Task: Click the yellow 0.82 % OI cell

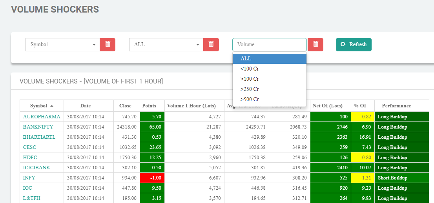Action: [x=363, y=117]
